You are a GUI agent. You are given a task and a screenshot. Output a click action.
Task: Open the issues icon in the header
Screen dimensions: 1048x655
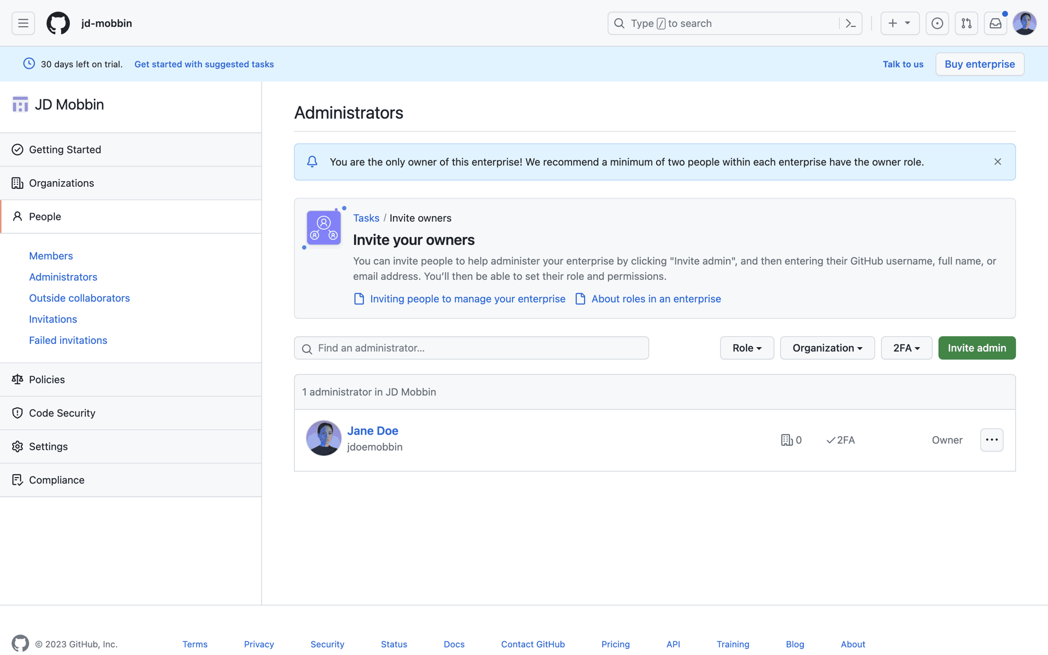[937, 23]
